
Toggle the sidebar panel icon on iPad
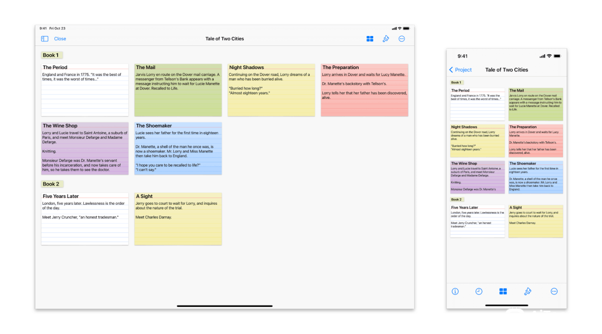pos(45,39)
